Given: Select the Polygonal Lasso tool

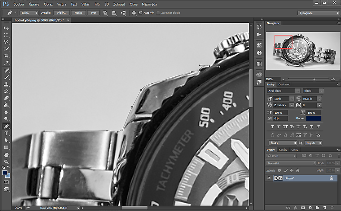Looking at the screenshot, I should click(6, 42).
